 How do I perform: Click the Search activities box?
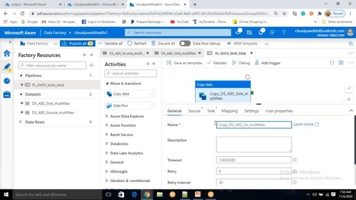pos(131,73)
